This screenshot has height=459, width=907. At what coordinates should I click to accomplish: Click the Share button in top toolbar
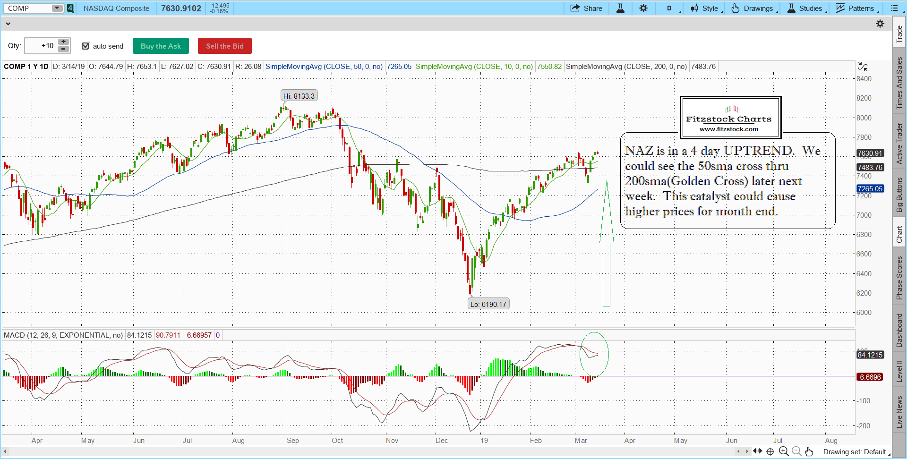pos(586,8)
